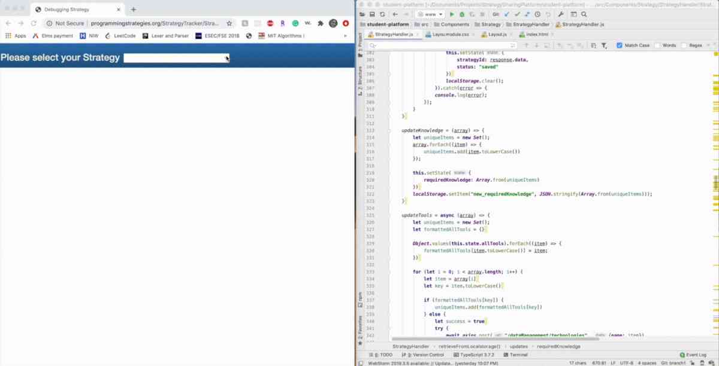Screen dimensions: 719x366
Task: Open the Terminal tool window button
Action: pyautogui.click(x=515, y=355)
